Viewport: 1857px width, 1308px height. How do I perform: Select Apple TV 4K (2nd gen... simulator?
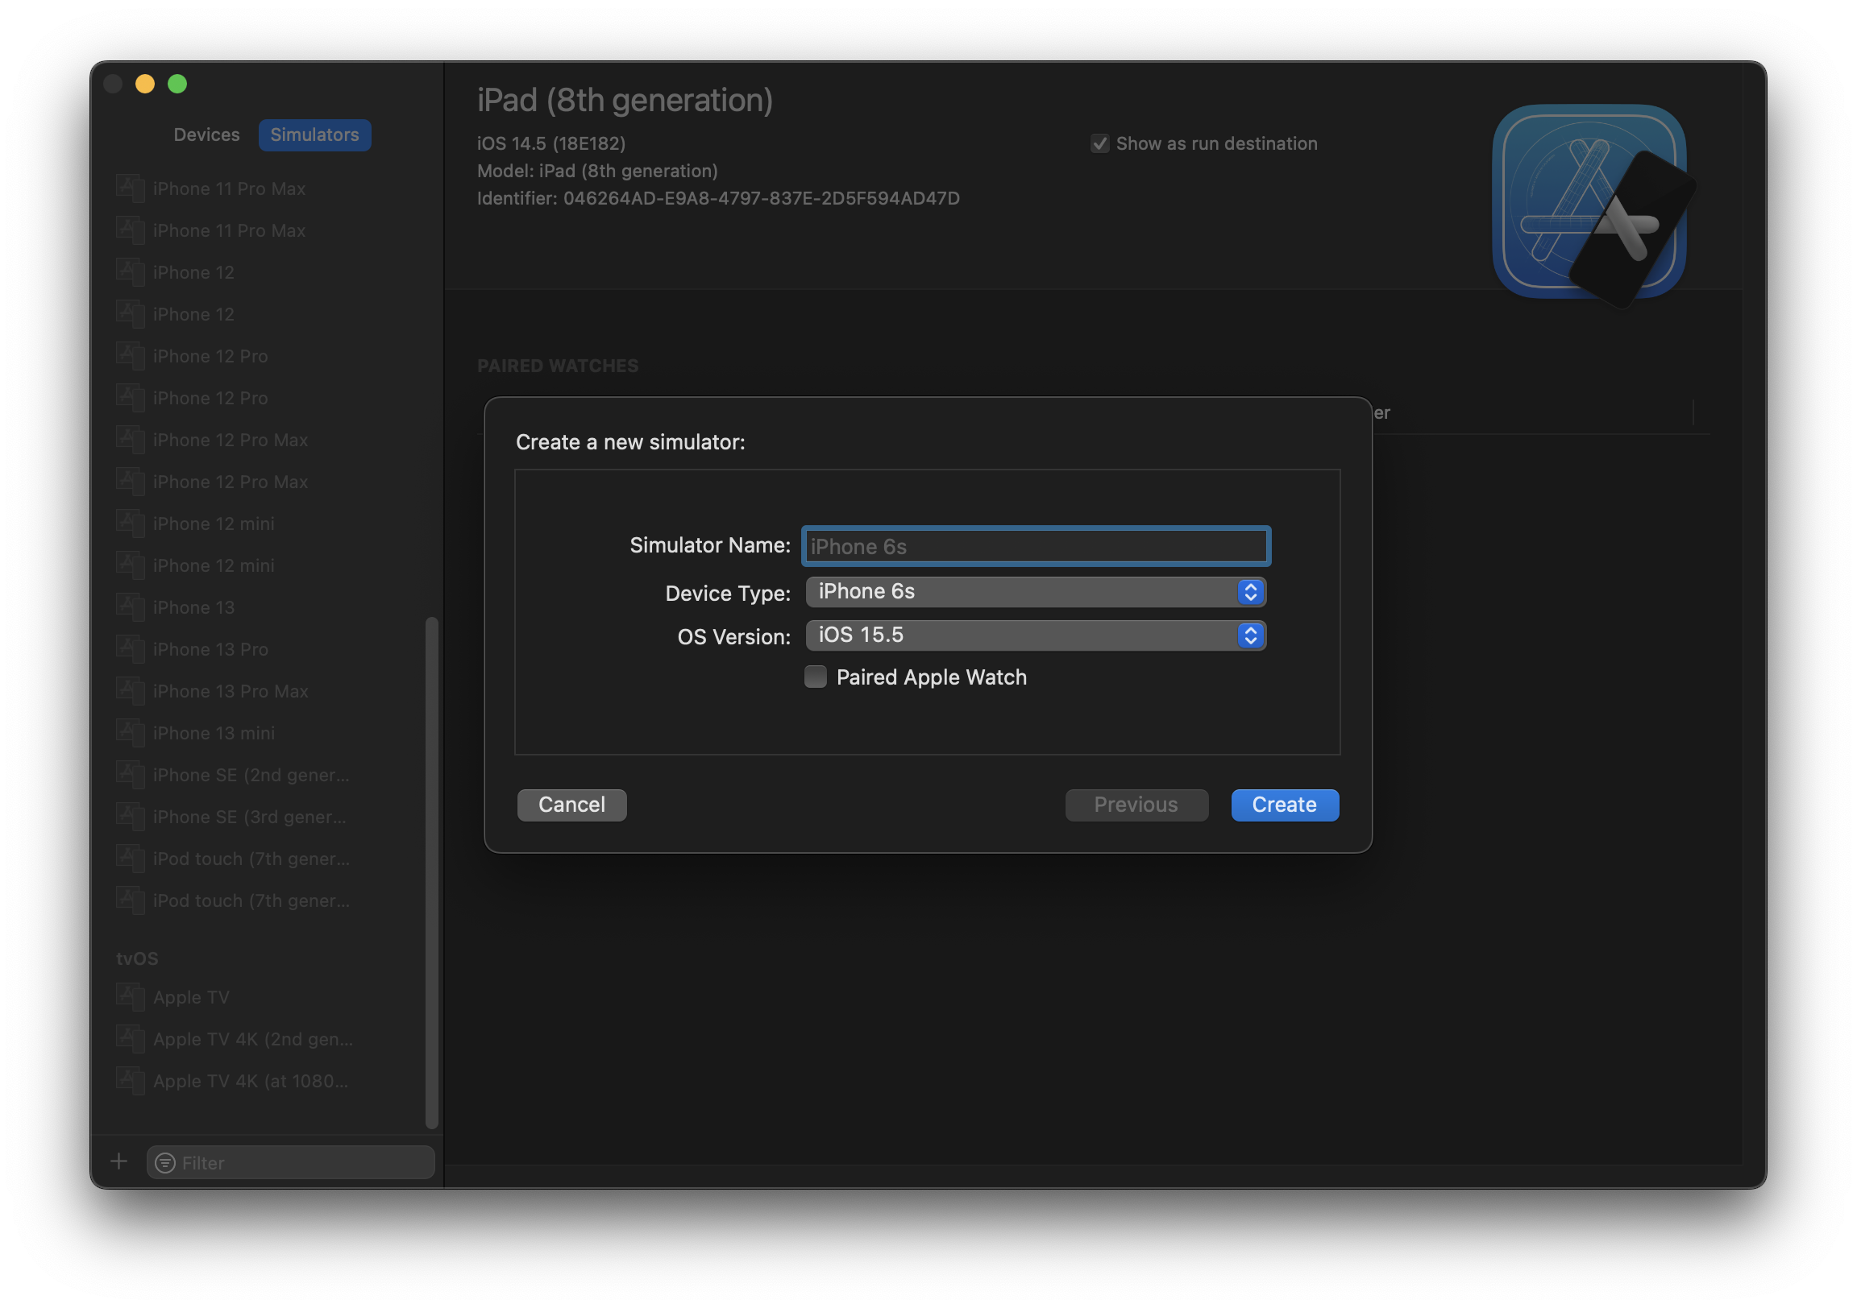coord(267,1040)
